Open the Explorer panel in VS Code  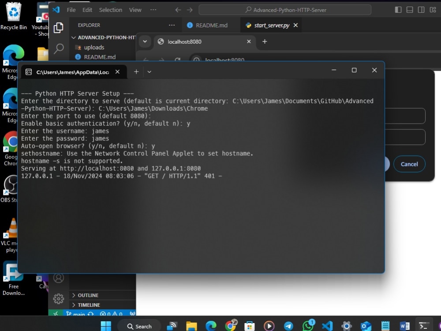(x=59, y=27)
